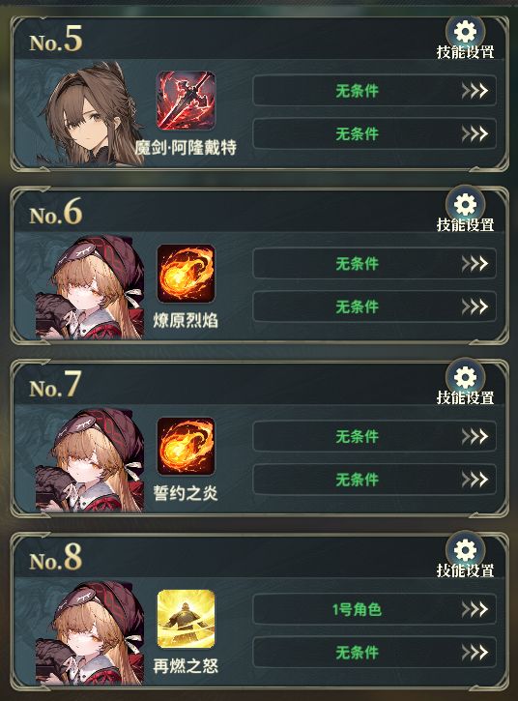Screen dimensions: 518x701
Task: Open skill settings gear for No.7
Action: (465, 384)
